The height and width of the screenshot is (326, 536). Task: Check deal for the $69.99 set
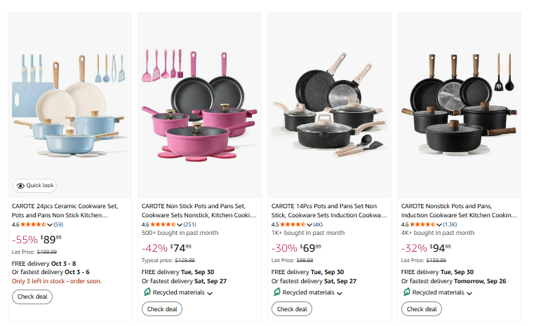pos(291,308)
